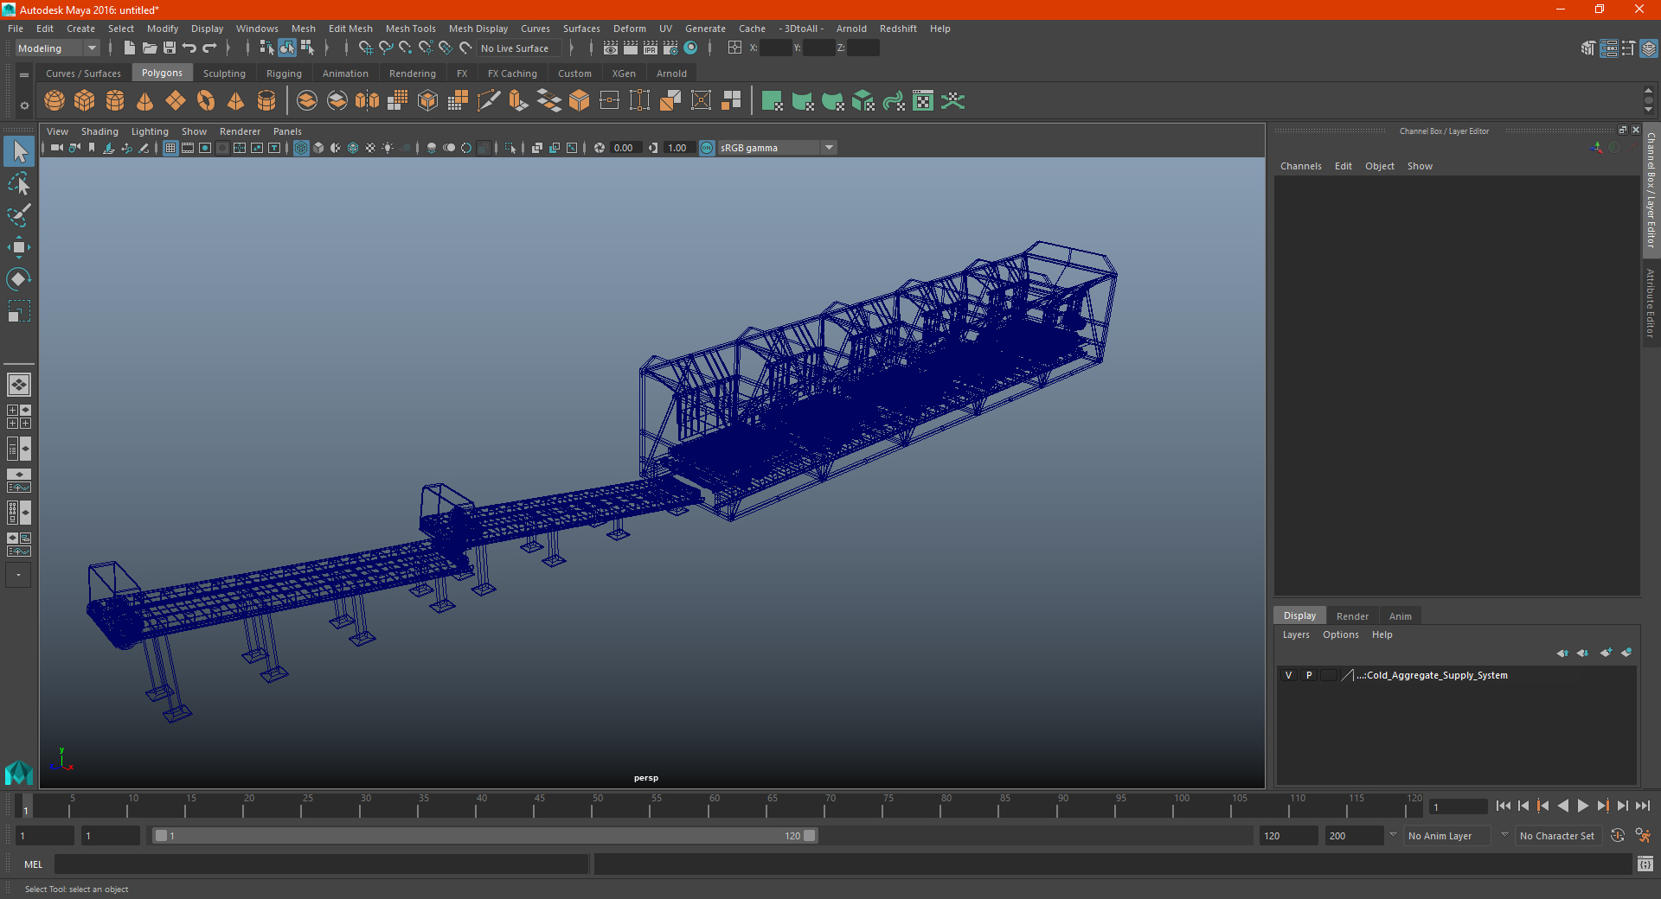This screenshot has width=1661, height=899.
Task: Start IPR render from status line
Action: 651,48
